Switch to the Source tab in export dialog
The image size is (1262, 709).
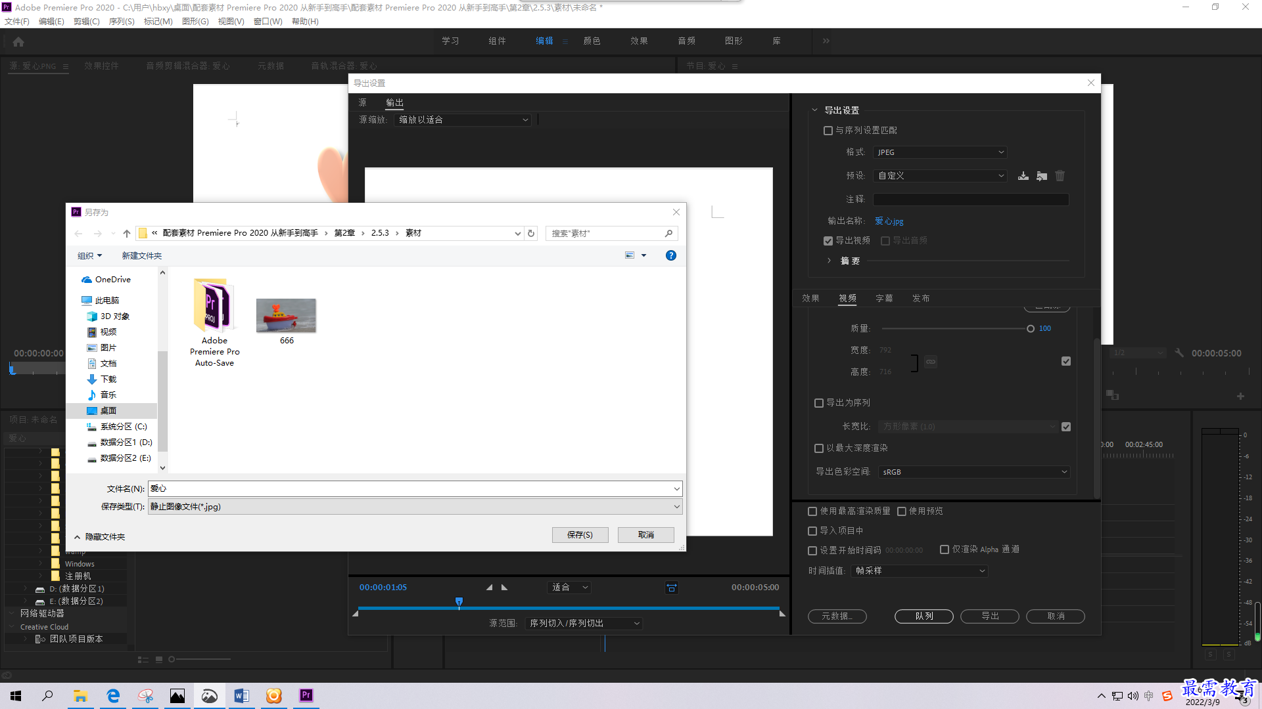[363, 103]
